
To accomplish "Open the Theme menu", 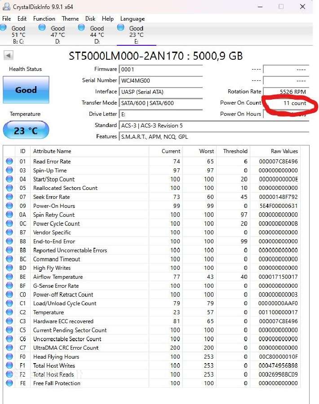I will (70, 18).
